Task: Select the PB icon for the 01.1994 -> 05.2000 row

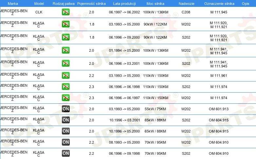Action: (65, 50)
